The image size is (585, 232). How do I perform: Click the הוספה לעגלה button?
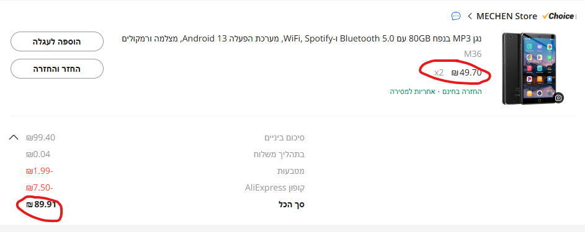coord(57,41)
